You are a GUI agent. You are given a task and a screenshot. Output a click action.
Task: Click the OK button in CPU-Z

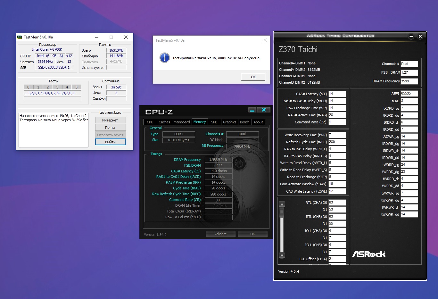tap(252, 234)
